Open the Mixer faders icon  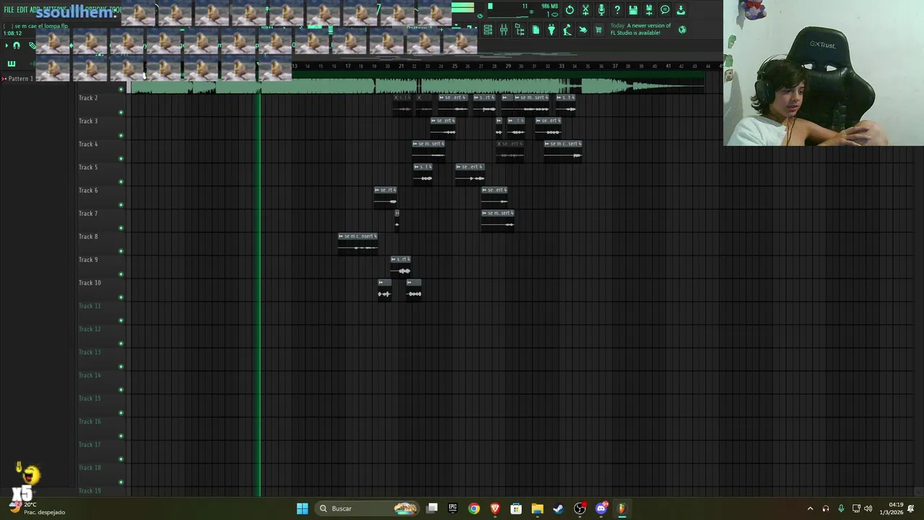coord(504,30)
